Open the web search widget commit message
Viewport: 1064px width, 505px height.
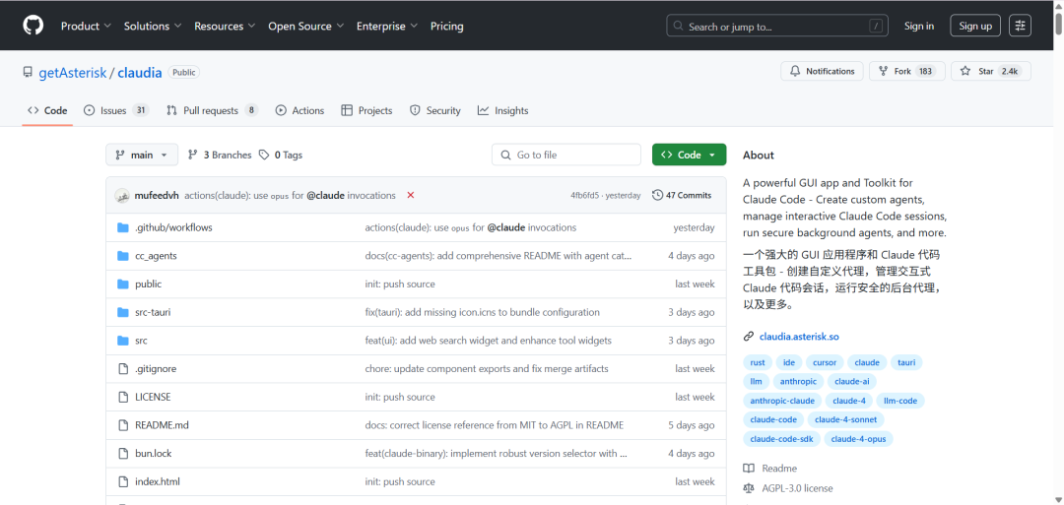point(488,341)
